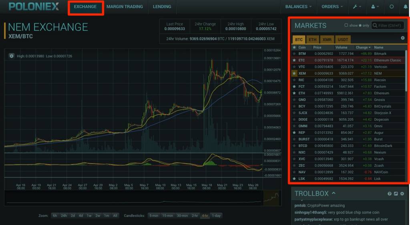Toggle the light/dark theme icon
The width and height of the screenshot is (410, 225).
392,6
